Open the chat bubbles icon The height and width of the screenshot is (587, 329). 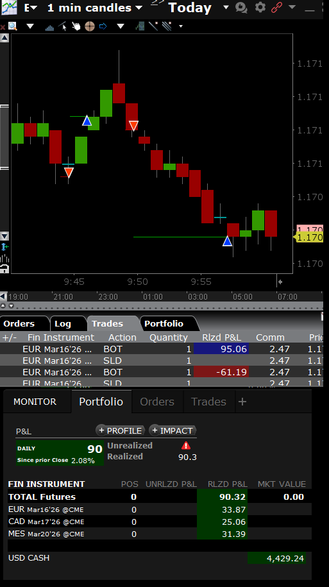(241, 7)
